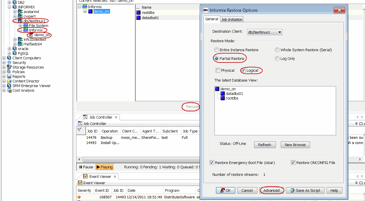Click the Cost Analysis icon

[x=9, y=90]
